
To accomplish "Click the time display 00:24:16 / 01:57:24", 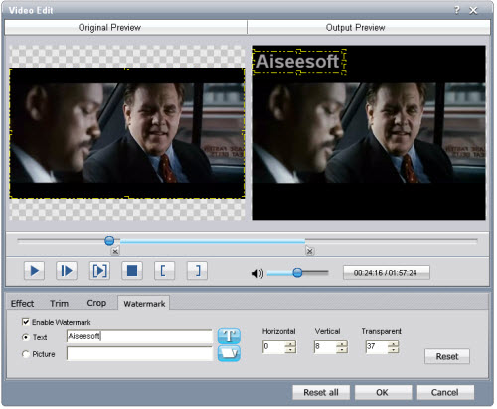I will click(x=386, y=273).
